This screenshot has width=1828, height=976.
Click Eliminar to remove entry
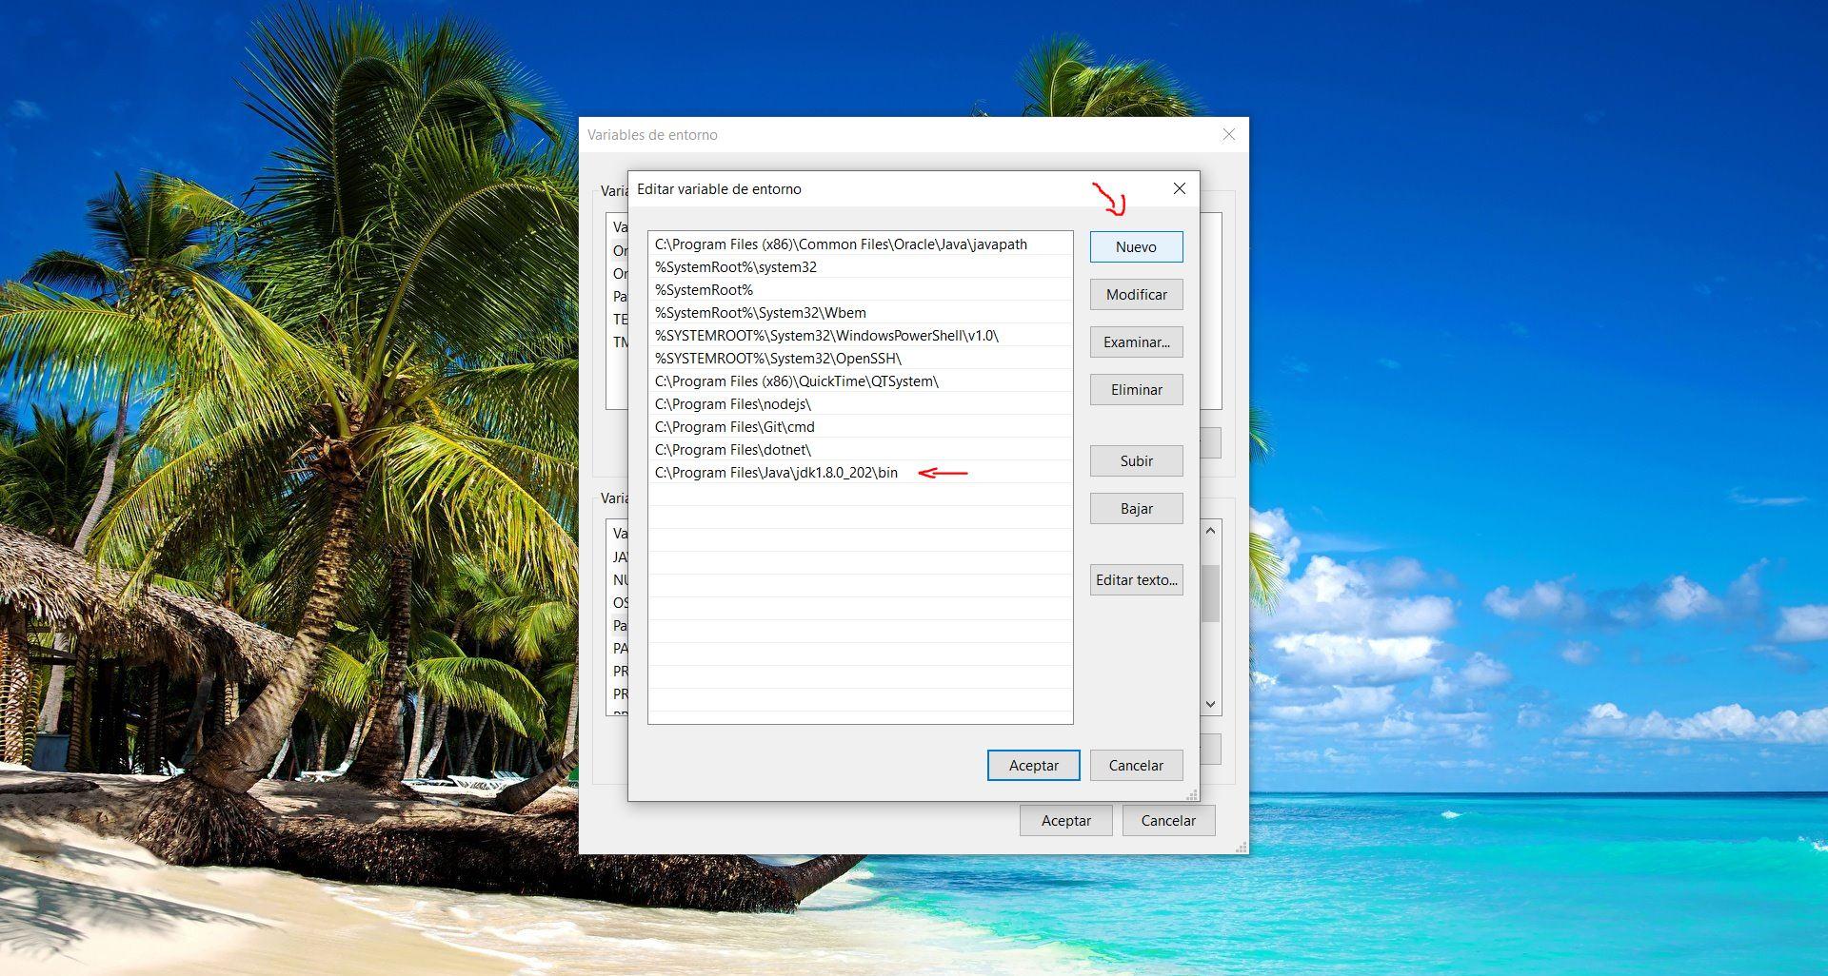click(x=1136, y=389)
